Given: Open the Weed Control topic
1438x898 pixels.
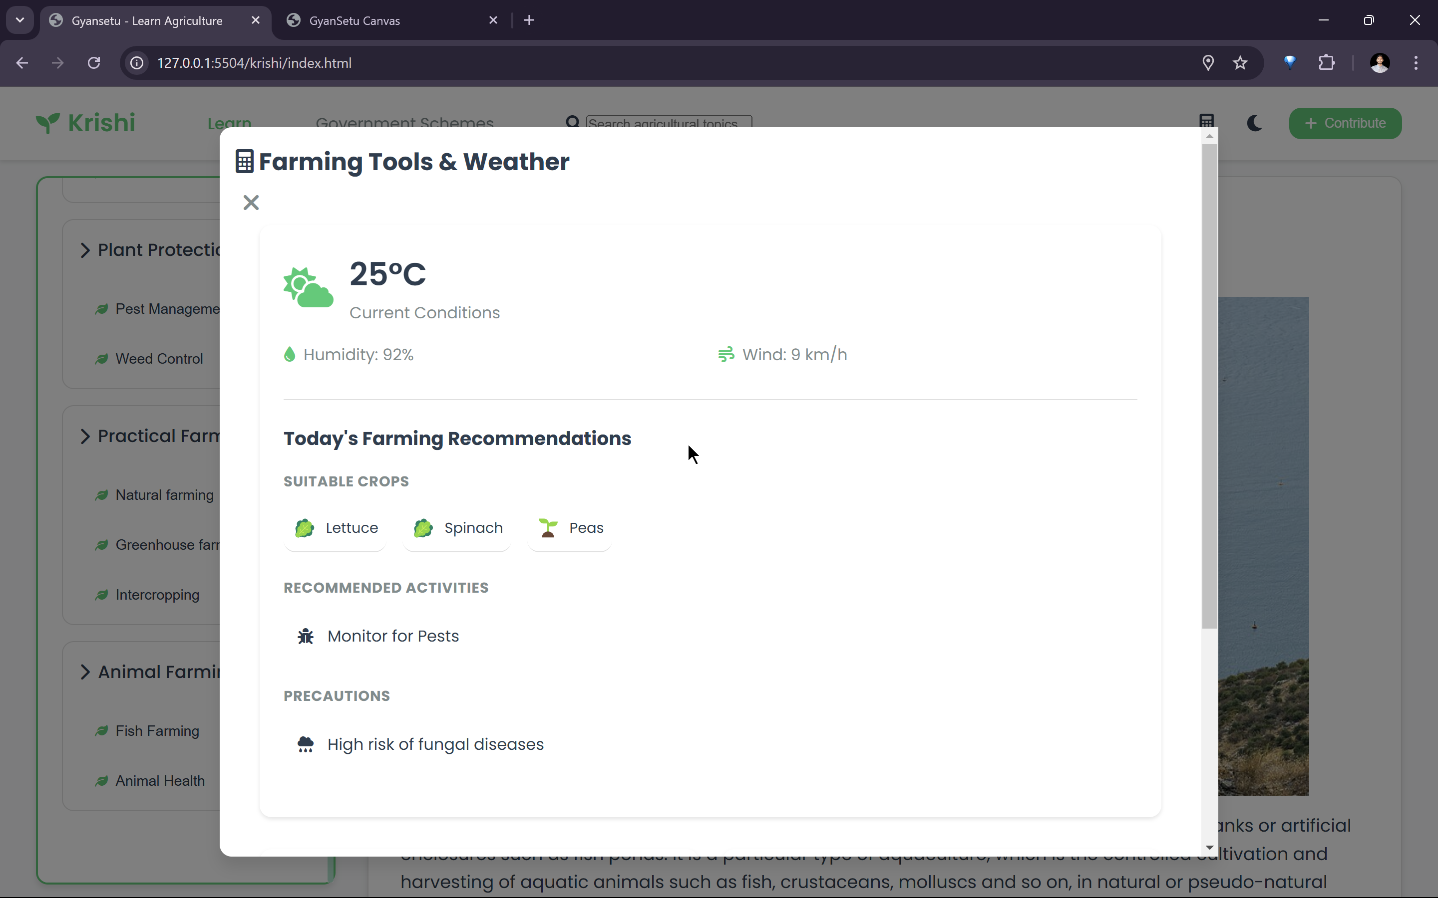Looking at the screenshot, I should (x=159, y=359).
